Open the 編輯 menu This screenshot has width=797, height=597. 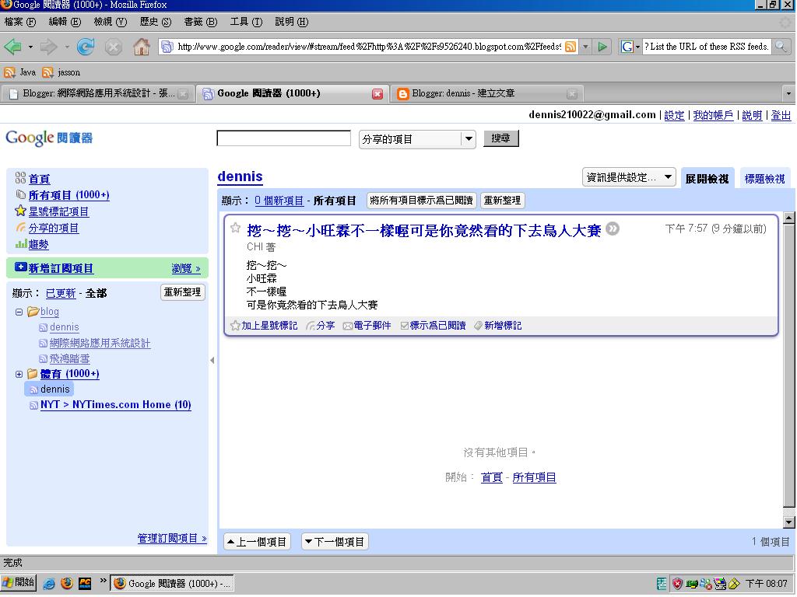point(65,22)
